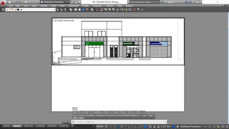
Task: Click the Sign In button
Action: pos(169,2)
